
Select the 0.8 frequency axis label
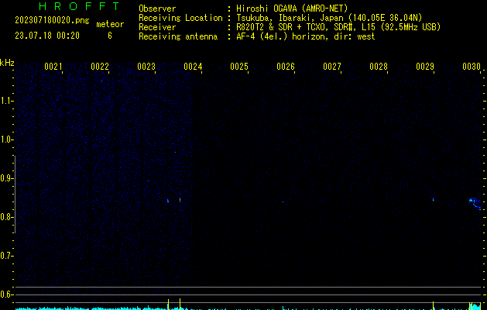(x=7, y=217)
